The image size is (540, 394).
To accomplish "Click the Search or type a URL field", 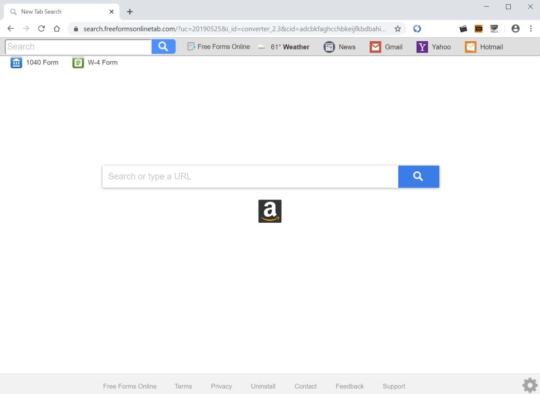I will (x=243, y=176).
